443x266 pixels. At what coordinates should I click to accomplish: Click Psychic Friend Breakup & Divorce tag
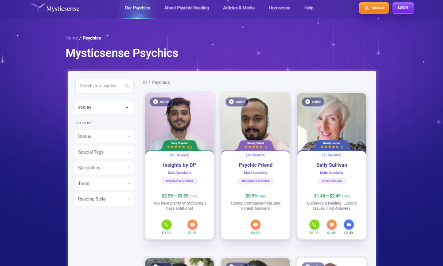(x=256, y=181)
